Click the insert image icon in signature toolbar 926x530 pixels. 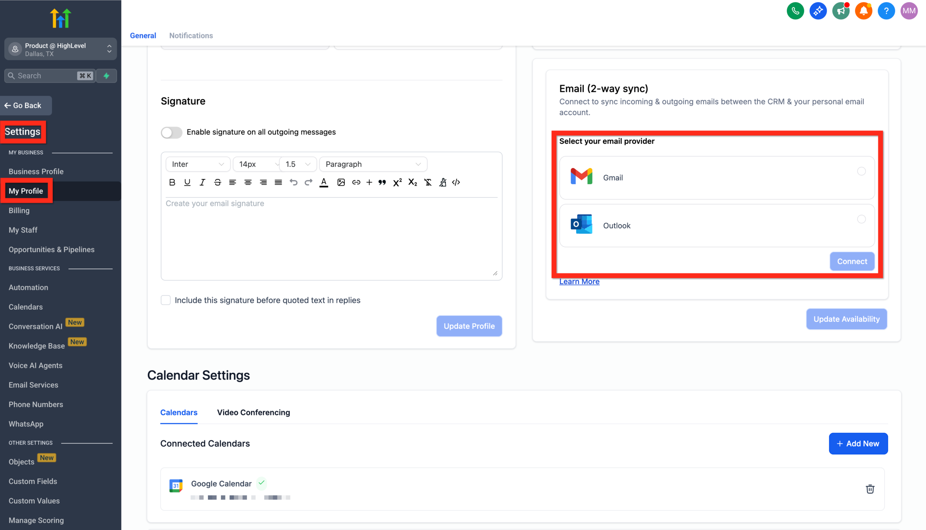[341, 182]
